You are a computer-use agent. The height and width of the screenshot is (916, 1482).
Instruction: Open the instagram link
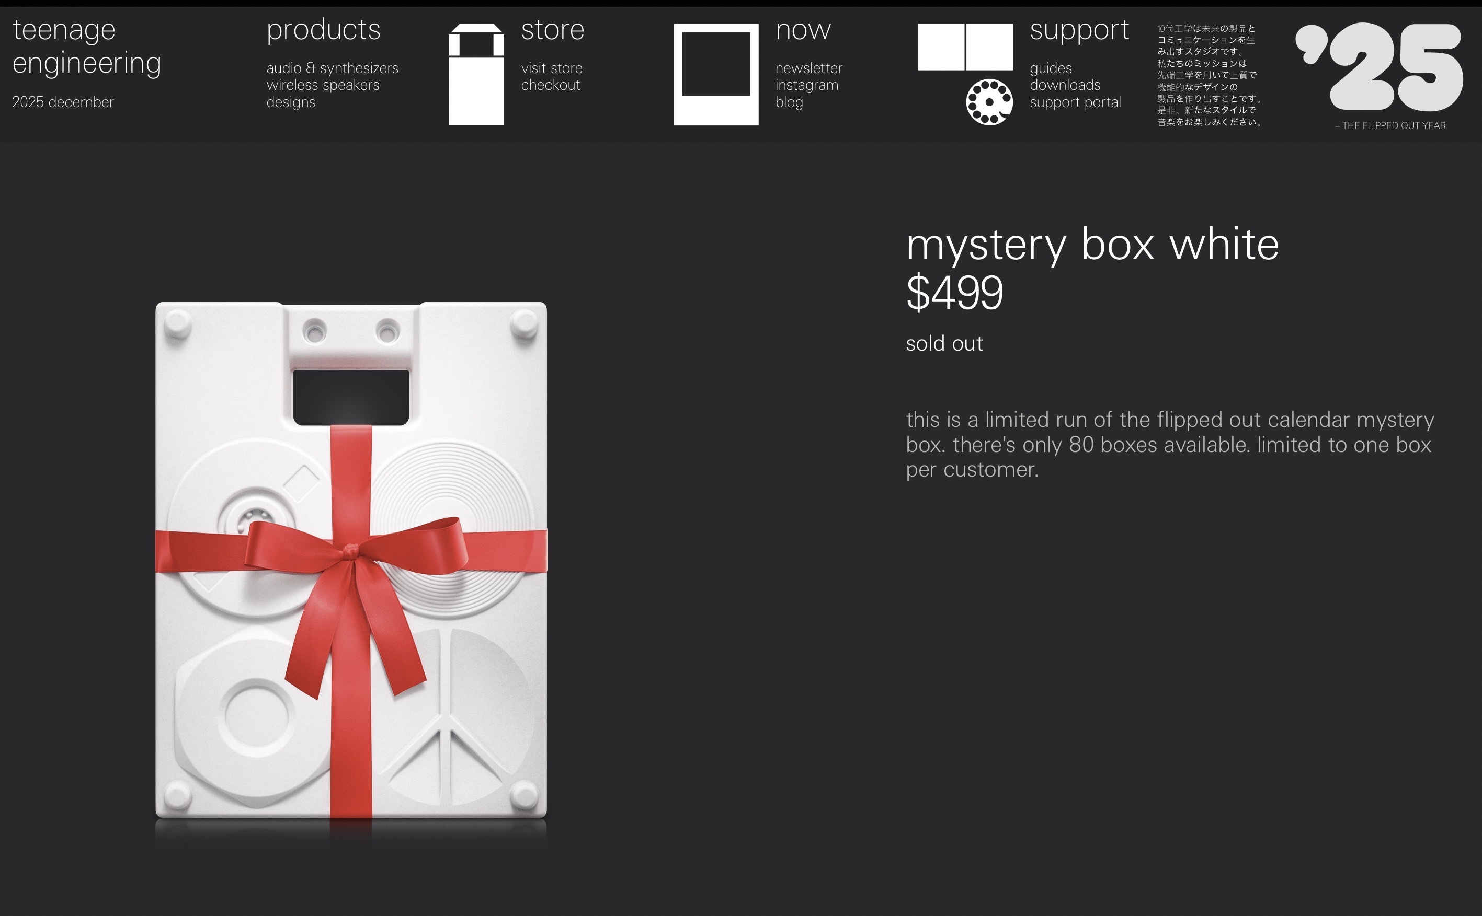pos(807,85)
